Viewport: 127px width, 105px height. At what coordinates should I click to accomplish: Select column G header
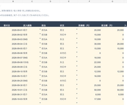(112, 1)
